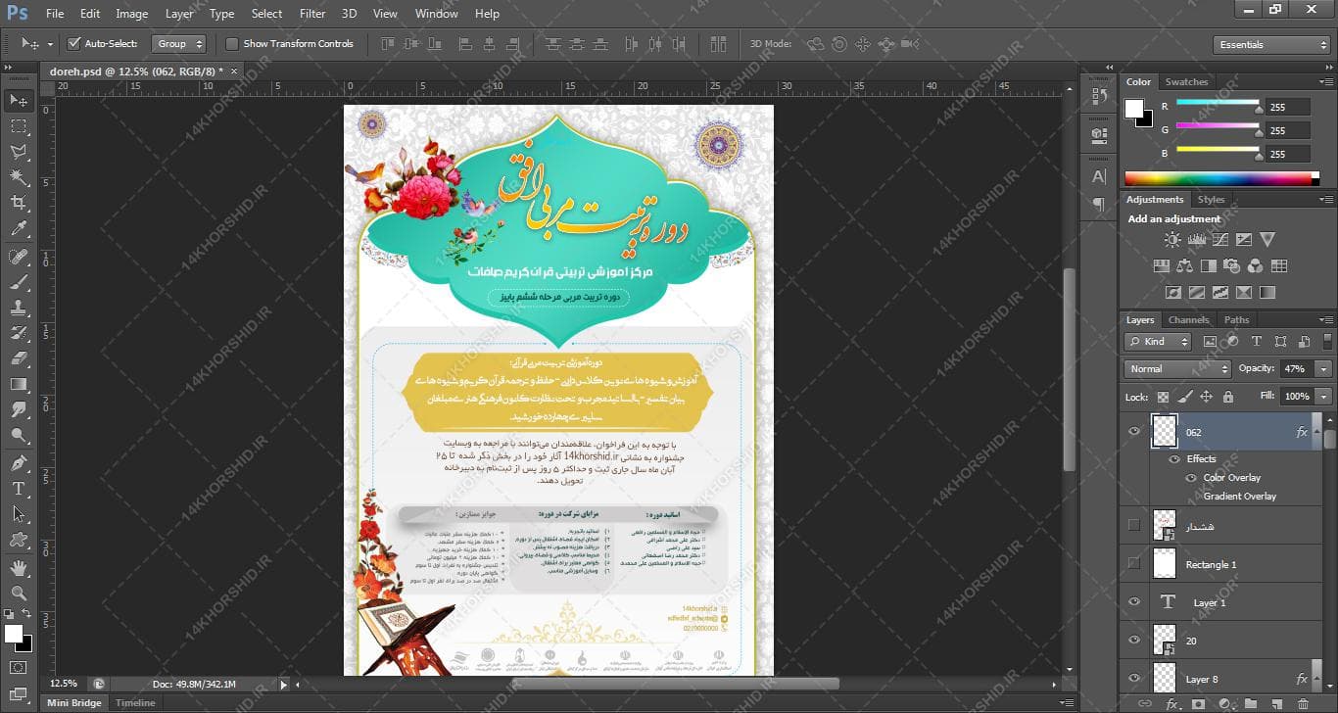Select the Eyedropper tool
1338x713 pixels.
[19, 228]
